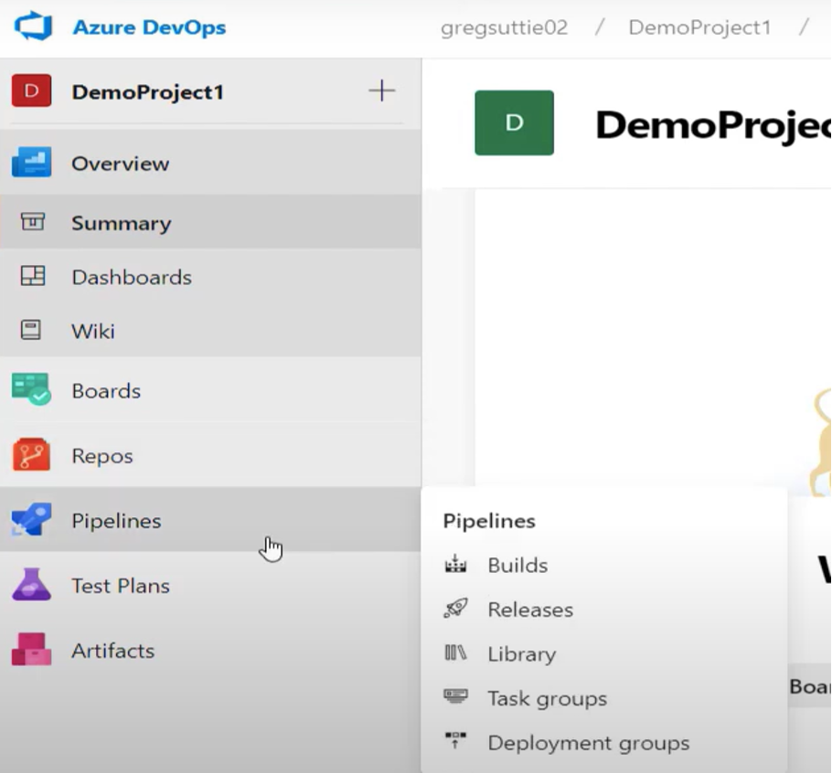Click the plus icon beside DemoProject1

click(381, 90)
